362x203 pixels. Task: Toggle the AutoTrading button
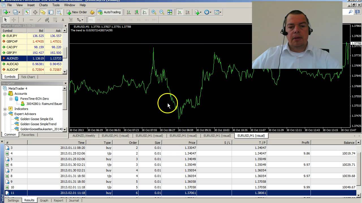109,12
